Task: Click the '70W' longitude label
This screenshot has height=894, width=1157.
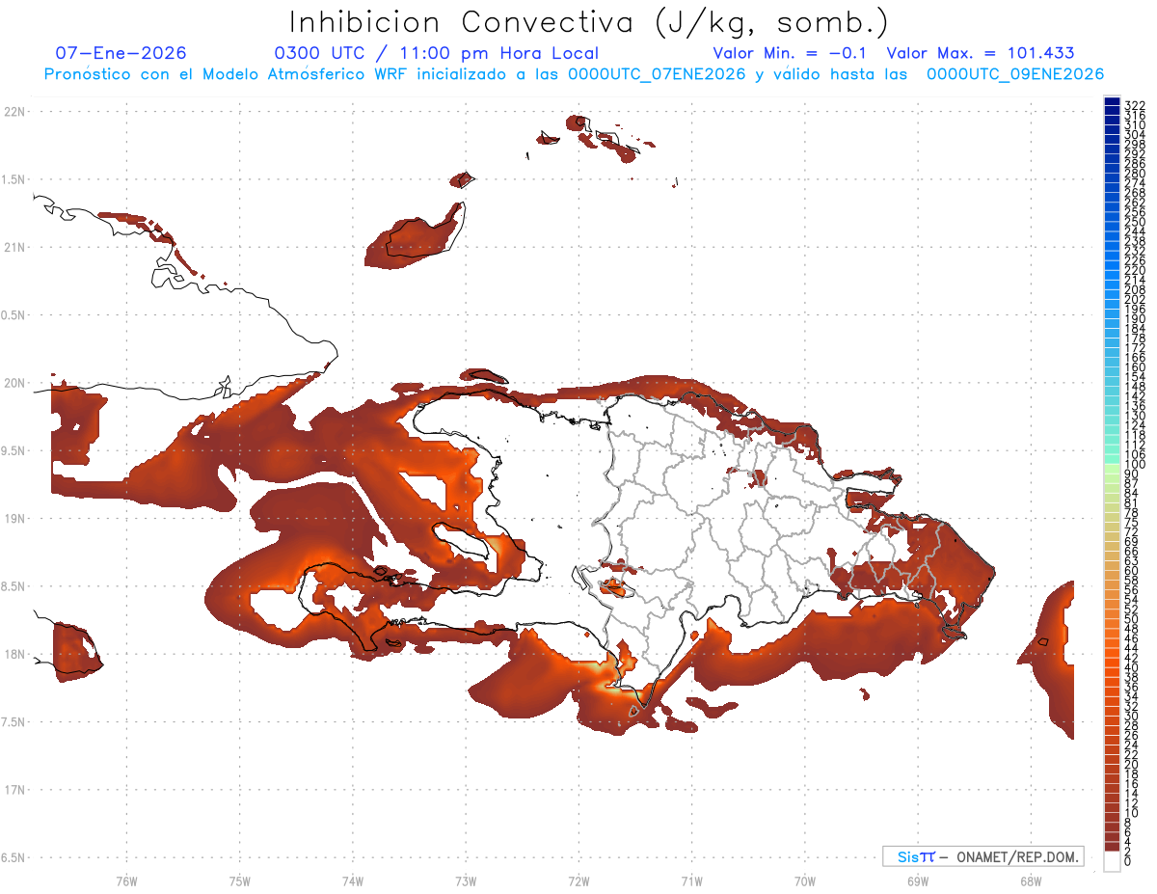Action: [x=805, y=880]
